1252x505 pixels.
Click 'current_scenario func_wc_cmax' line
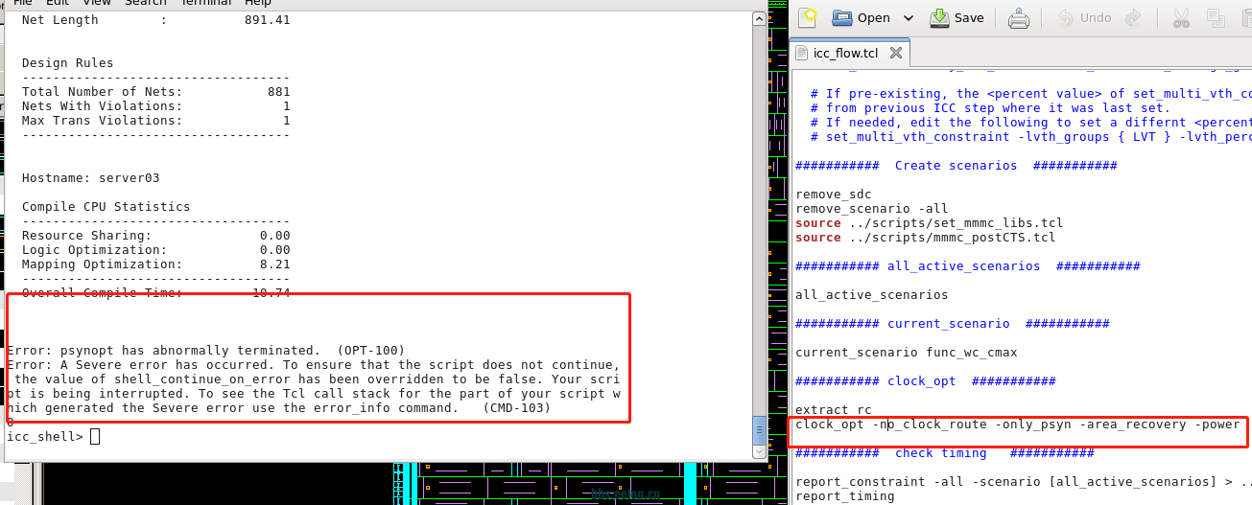[x=907, y=353]
